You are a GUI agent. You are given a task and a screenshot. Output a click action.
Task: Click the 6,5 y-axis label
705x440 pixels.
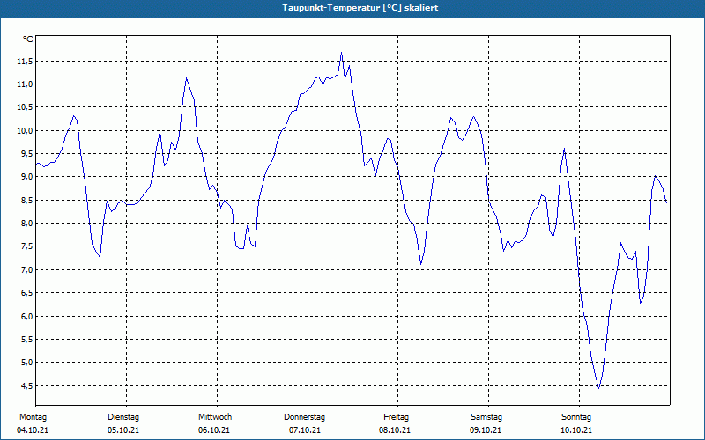pos(26,293)
